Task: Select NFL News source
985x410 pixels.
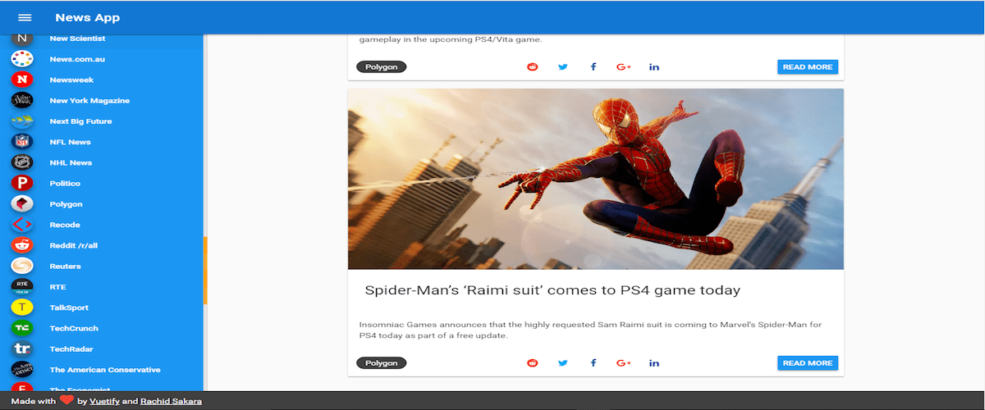Action: (71, 142)
